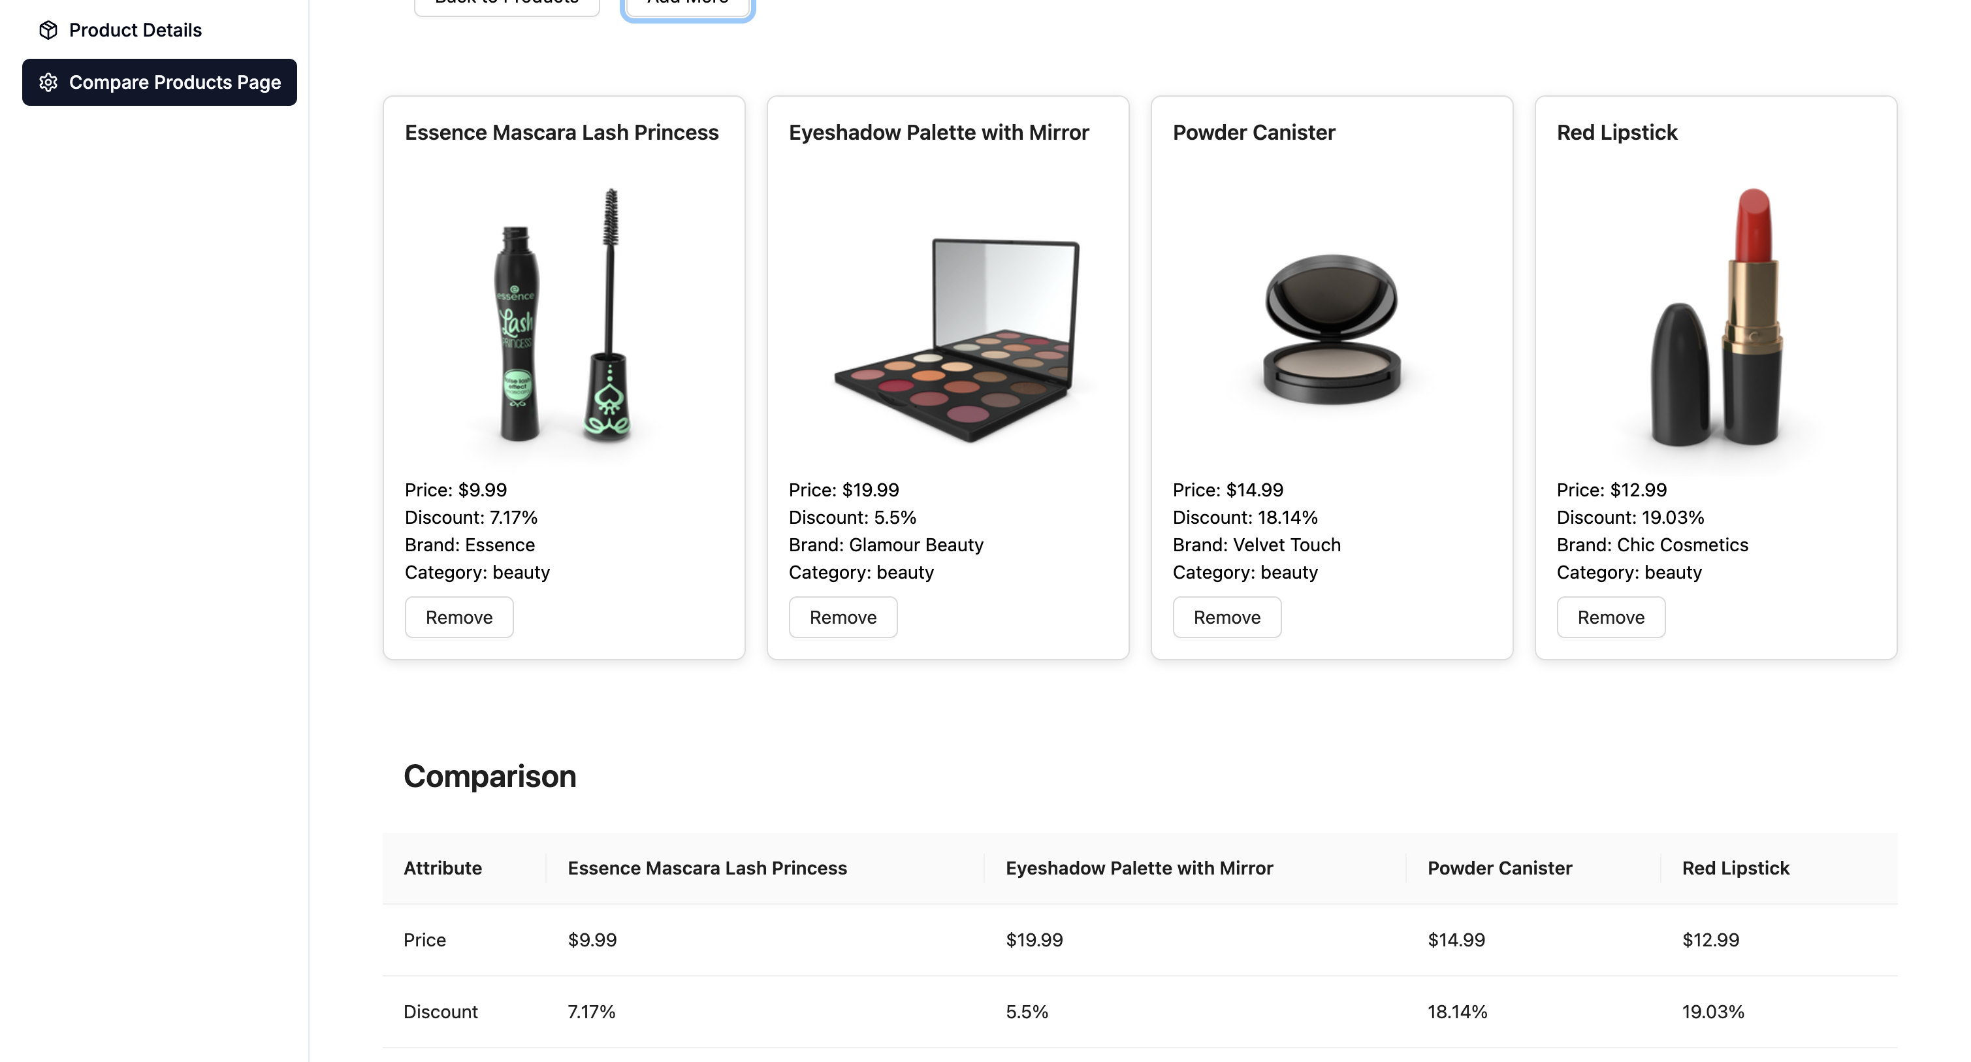Click the Add More button
Viewport: 1971px width, 1062px height.
[x=687, y=5]
